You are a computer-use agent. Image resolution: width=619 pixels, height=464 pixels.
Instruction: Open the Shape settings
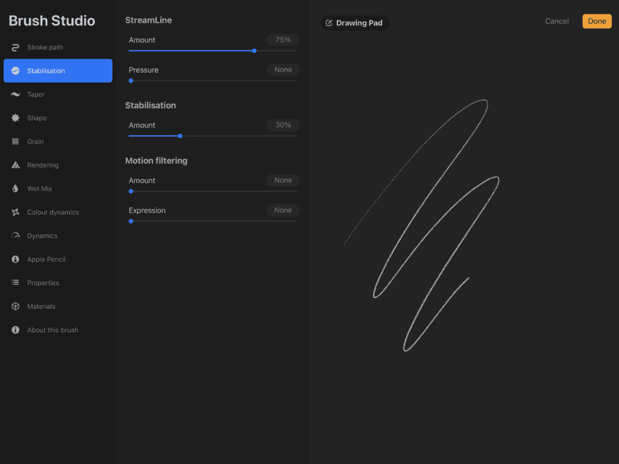point(36,118)
